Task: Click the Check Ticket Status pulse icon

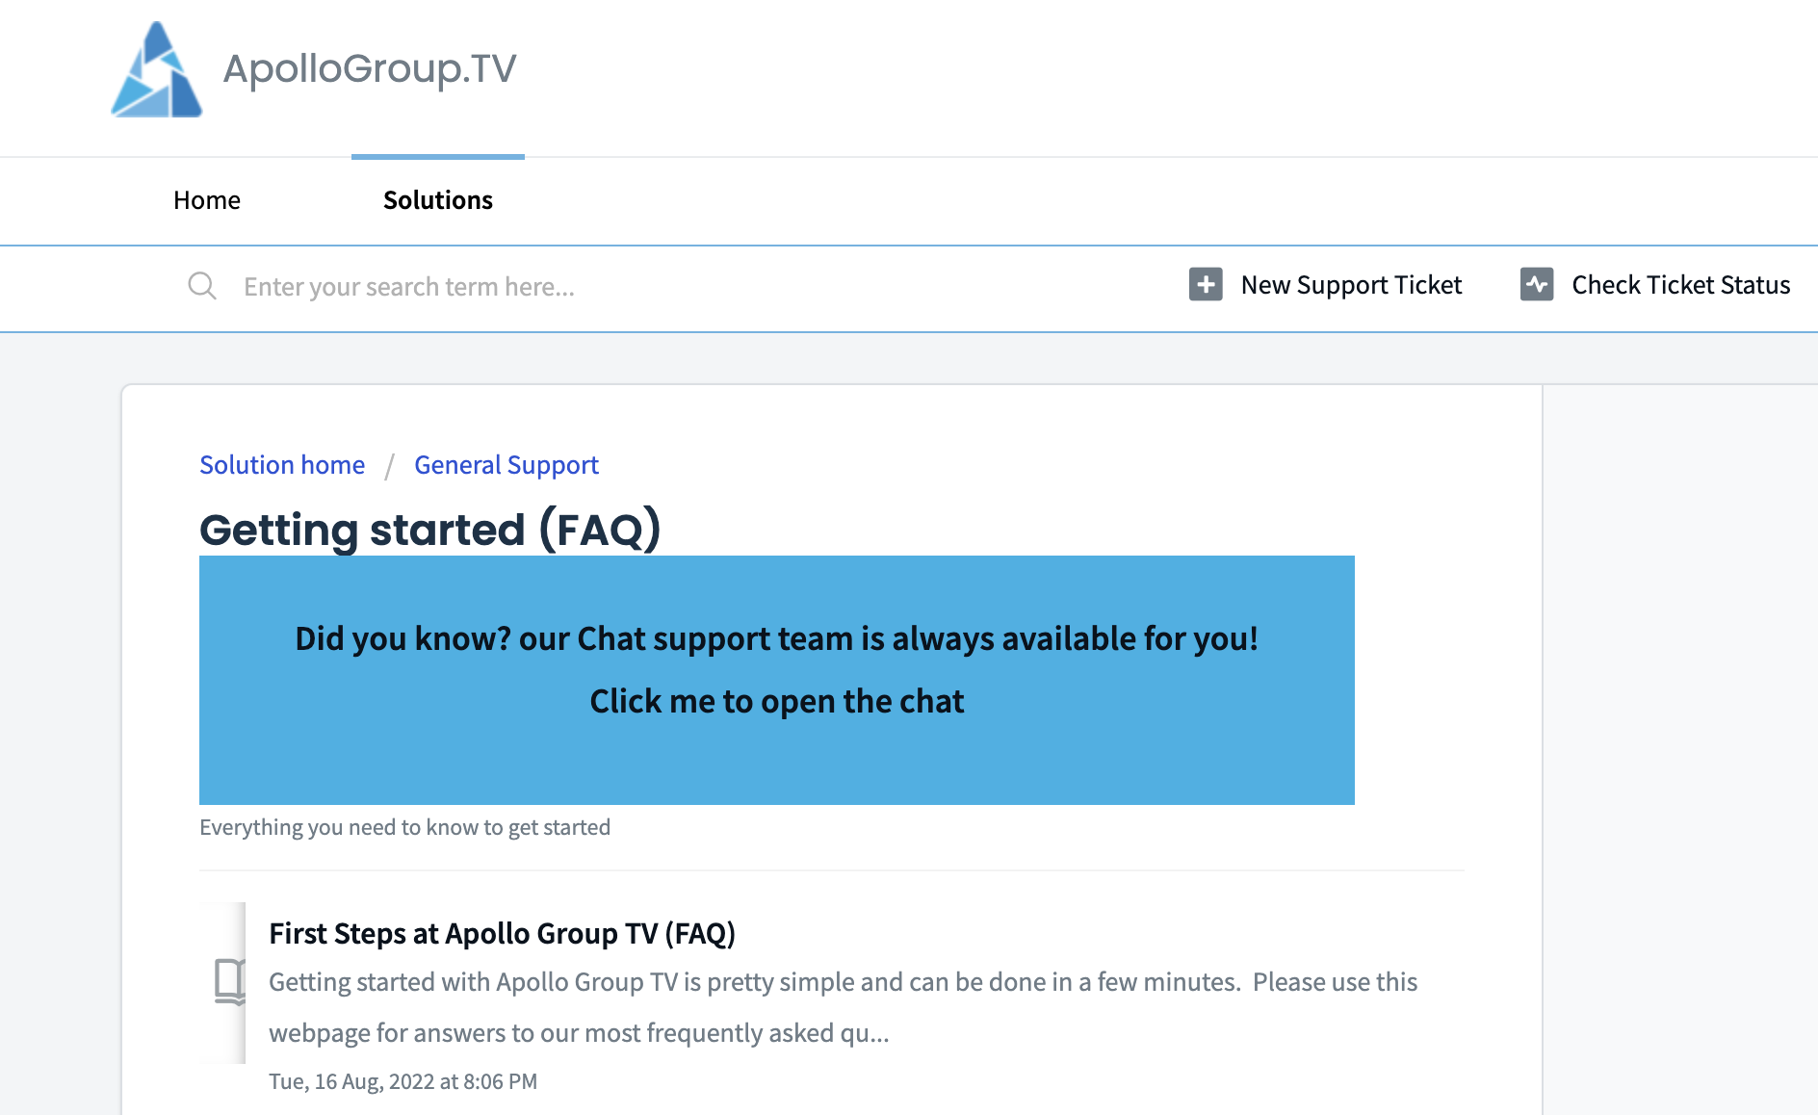Action: 1538,285
